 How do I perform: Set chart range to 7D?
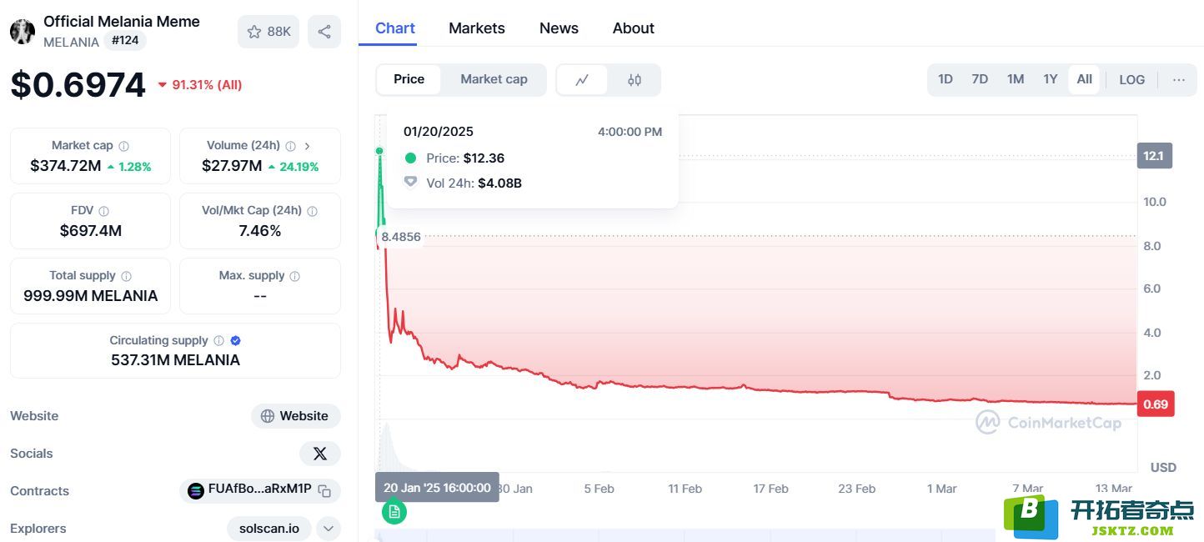click(980, 79)
